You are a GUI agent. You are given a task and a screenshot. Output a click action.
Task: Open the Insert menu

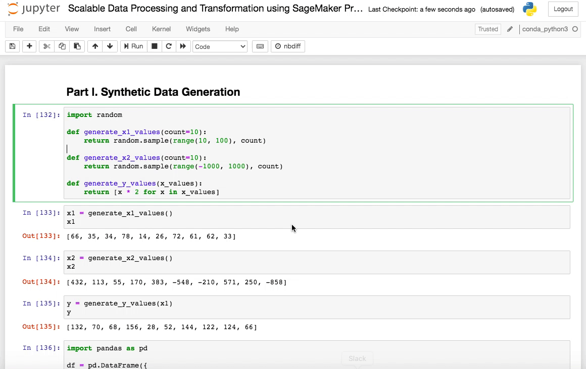(x=102, y=29)
